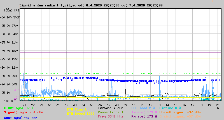This screenshot has height=120, width=224.
Task: Click the Chain1 signal legend entry
Action: point(180,116)
